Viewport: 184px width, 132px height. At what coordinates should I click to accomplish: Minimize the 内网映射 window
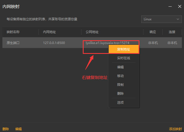pos(170,6)
